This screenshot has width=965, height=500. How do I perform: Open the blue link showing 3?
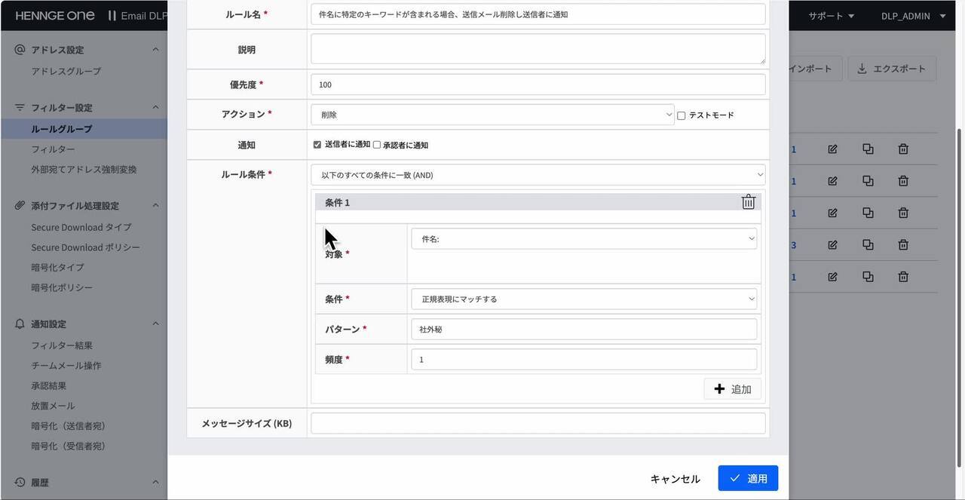point(793,244)
